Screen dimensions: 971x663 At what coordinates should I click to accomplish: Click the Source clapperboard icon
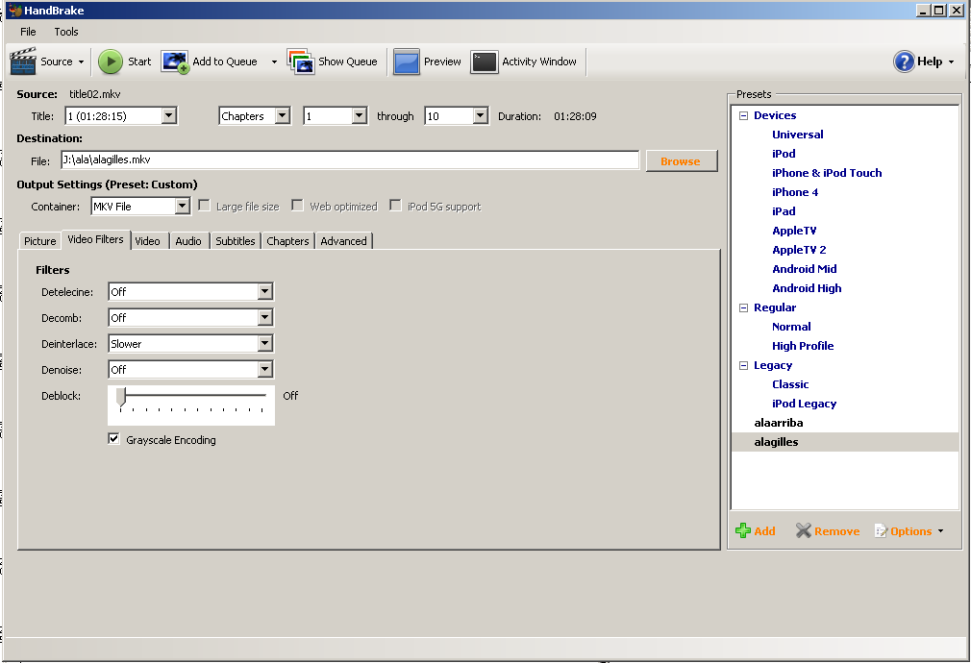click(x=23, y=61)
